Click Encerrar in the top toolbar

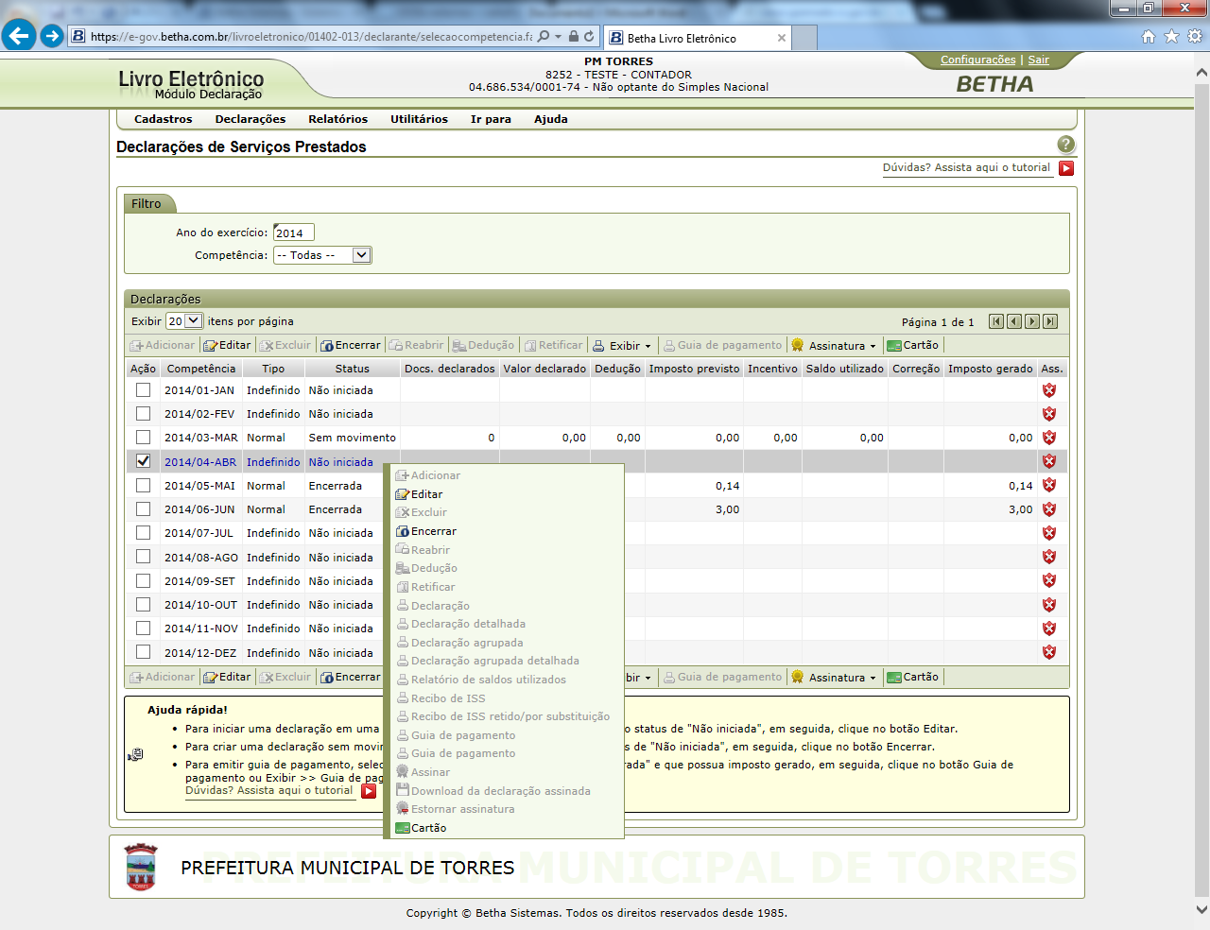tap(351, 346)
